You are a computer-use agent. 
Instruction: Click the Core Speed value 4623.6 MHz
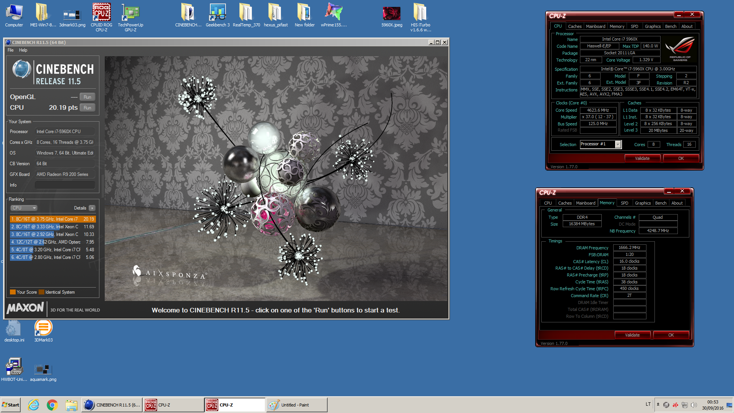(598, 110)
